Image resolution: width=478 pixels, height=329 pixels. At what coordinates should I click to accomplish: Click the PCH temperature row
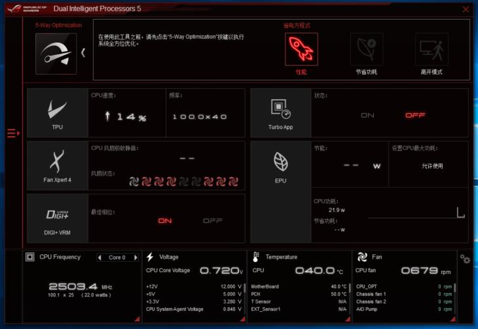coord(299,294)
